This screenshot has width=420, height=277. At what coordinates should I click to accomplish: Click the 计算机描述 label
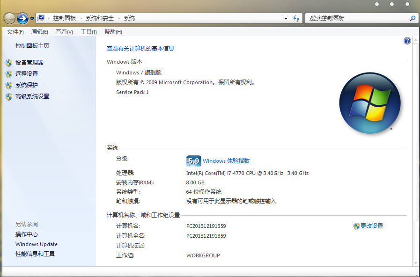[131, 246]
